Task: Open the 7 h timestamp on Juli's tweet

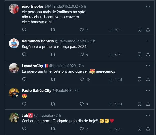Action: [58, 115]
